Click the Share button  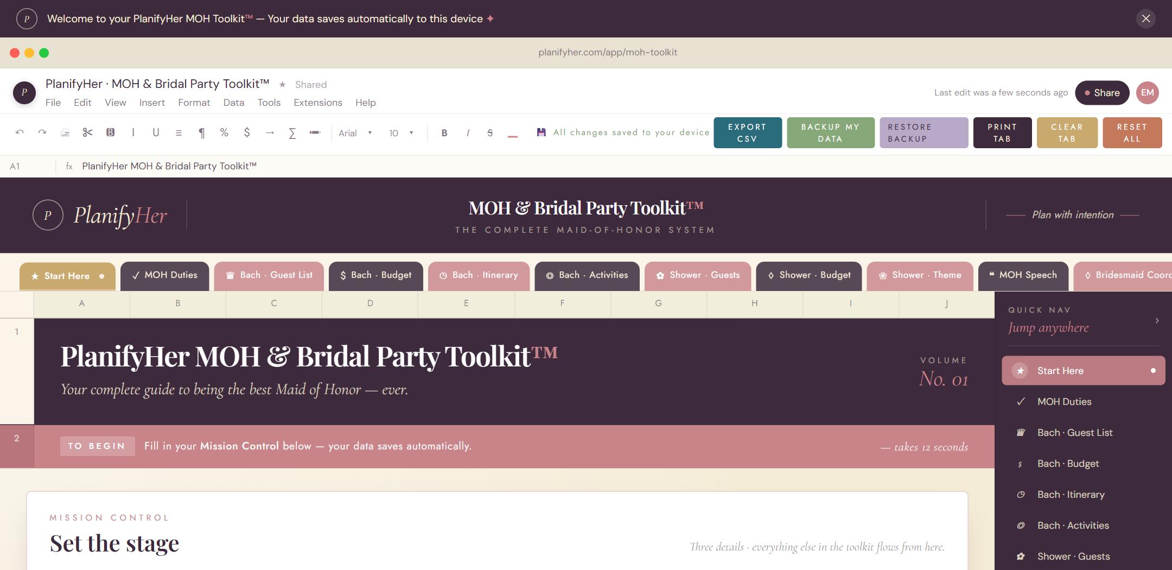(x=1102, y=93)
